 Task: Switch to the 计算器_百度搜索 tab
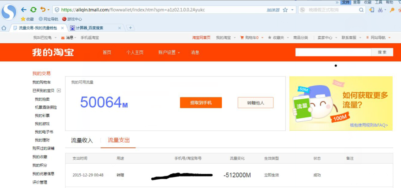pos(90,28)
